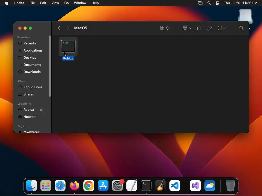The height and width of the screenshot is (196, 262).
Task: Open Network in sidebar
Action: pos(30,117)
